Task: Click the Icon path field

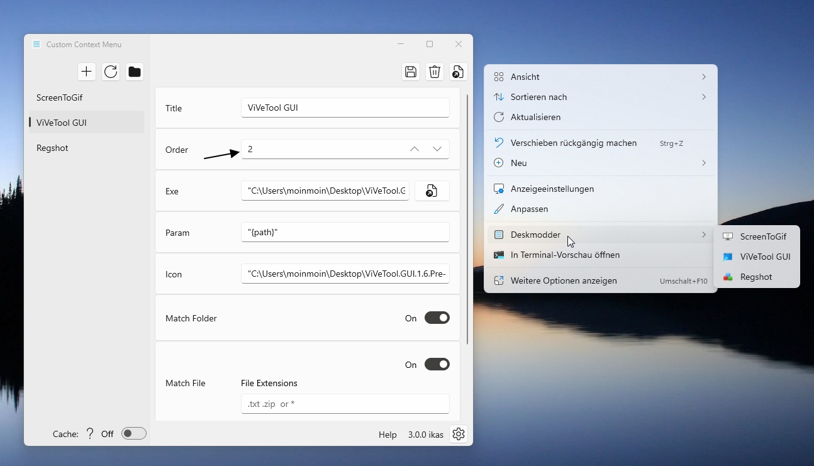Action: pyautogui.click(x=345, y=274)
